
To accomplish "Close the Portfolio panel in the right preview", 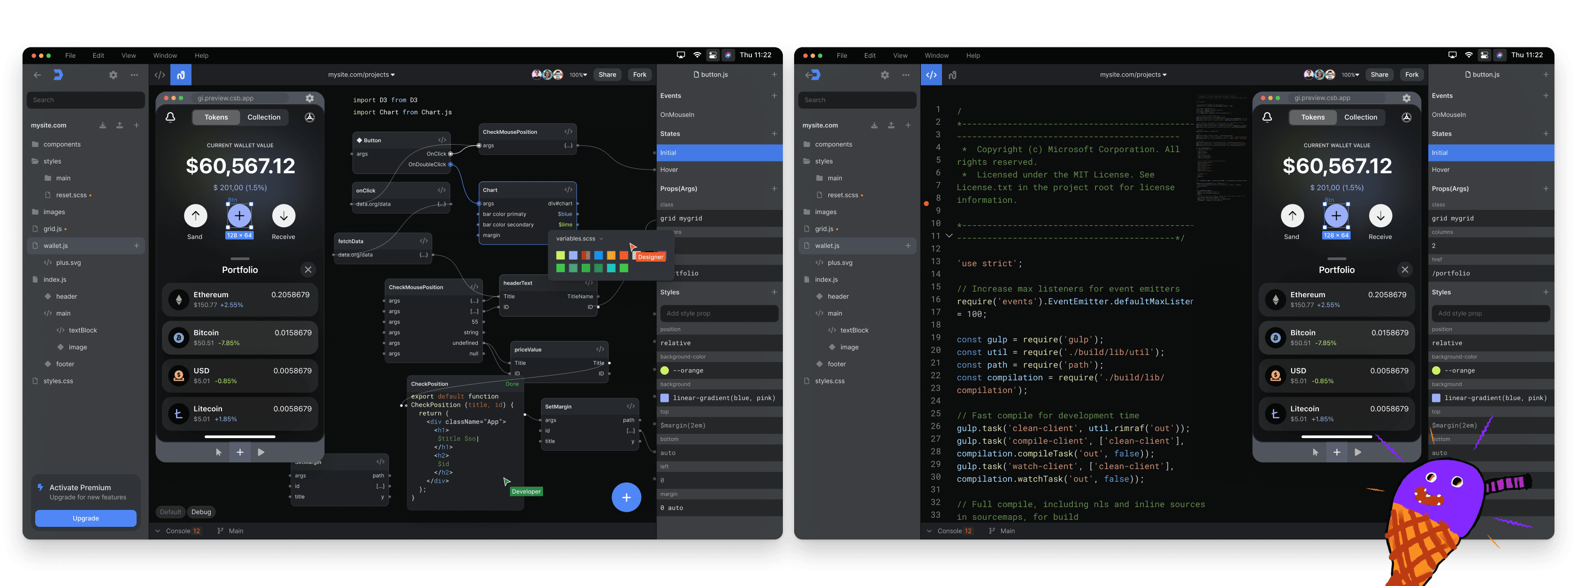I will tap(1404, 270).
